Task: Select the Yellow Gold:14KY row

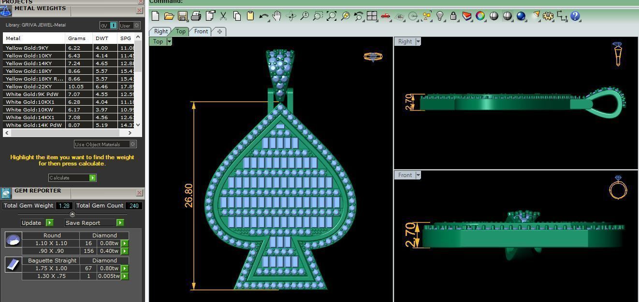Action: pyautogui.click(x=69, y=63)
